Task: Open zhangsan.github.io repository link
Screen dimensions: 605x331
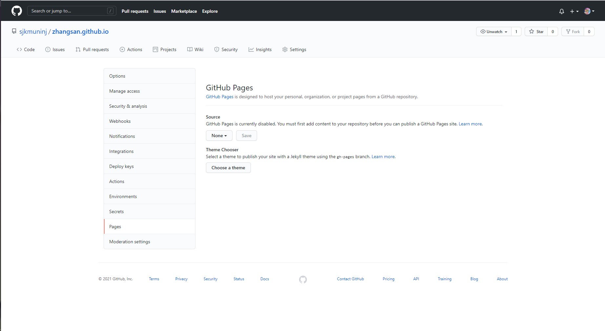Action: [80, 31]
